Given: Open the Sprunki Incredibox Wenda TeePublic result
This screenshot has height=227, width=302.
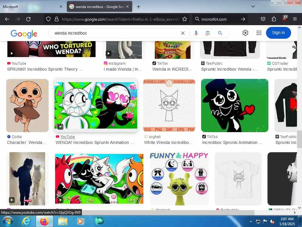Looking at the screenshot, I should (229, 69).
